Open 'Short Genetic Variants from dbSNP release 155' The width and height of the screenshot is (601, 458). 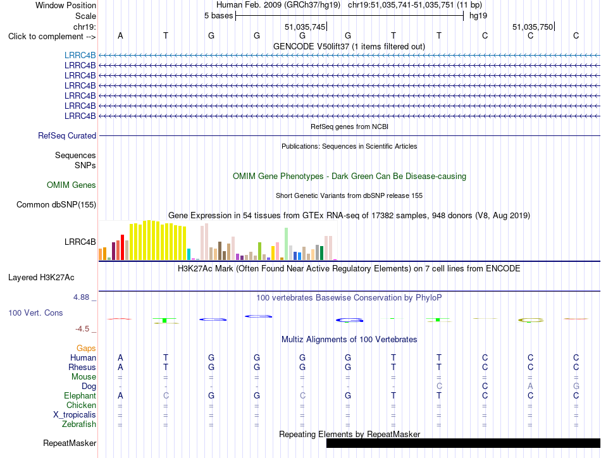pyautogui.click(x=349, y=195)
